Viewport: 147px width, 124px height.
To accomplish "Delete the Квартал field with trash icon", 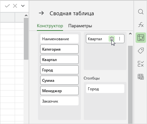I will [112, 39].
